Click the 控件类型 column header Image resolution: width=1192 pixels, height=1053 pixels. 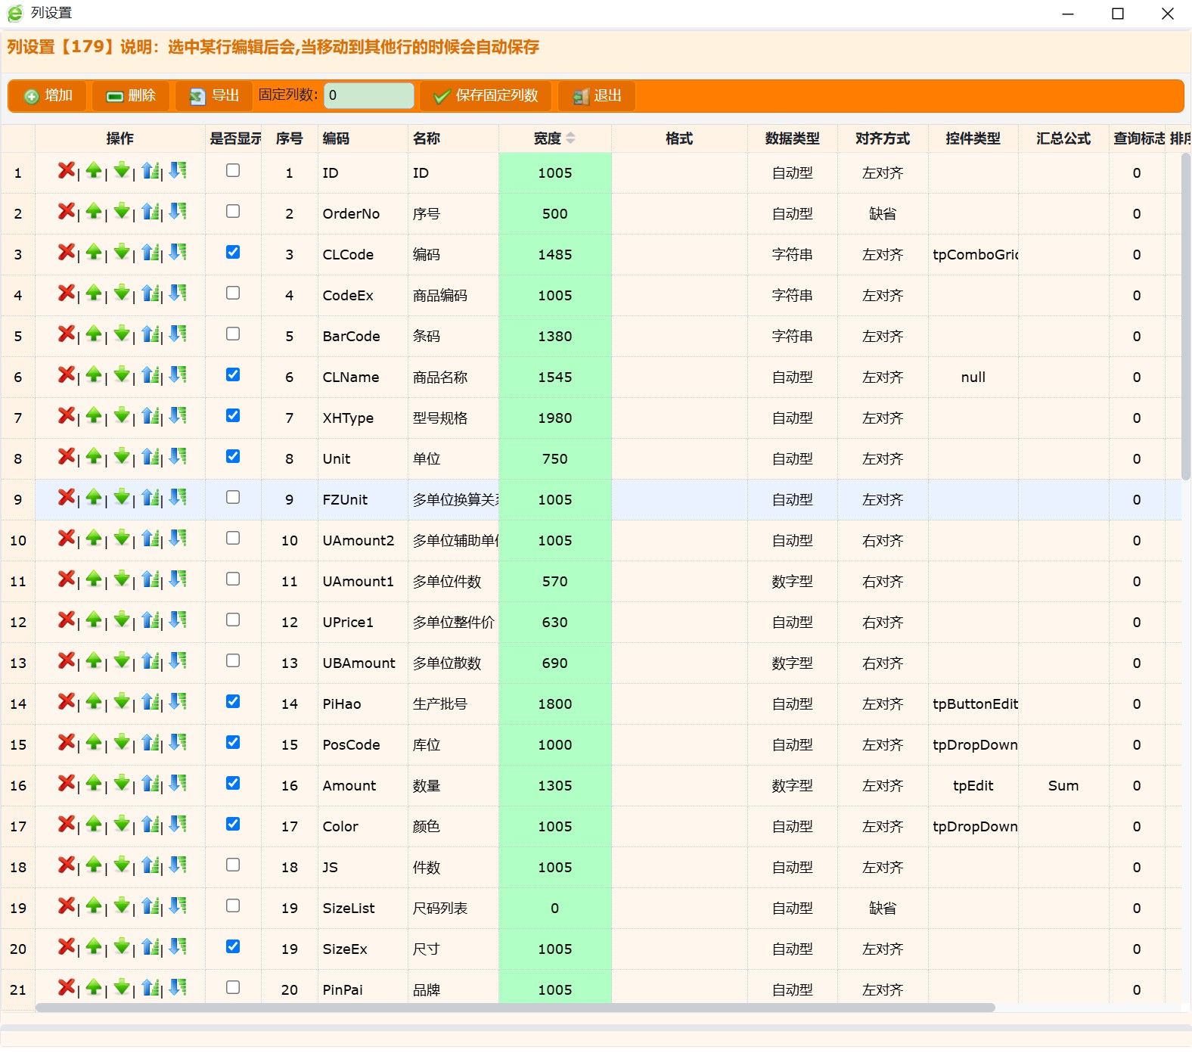973,138
